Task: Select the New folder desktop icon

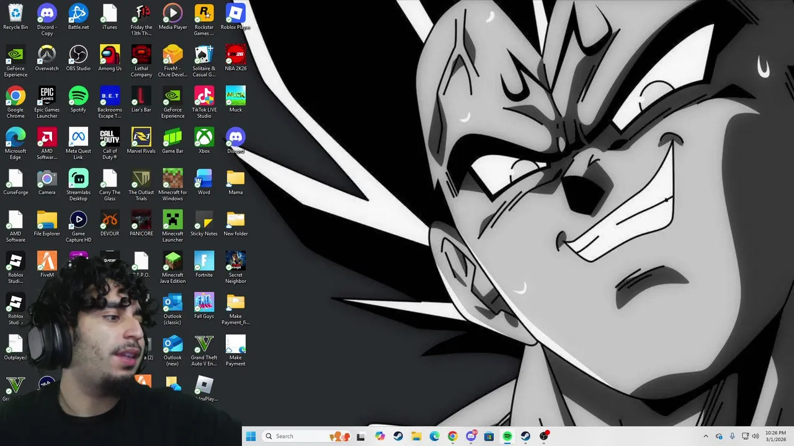Action: coord(236,224)
